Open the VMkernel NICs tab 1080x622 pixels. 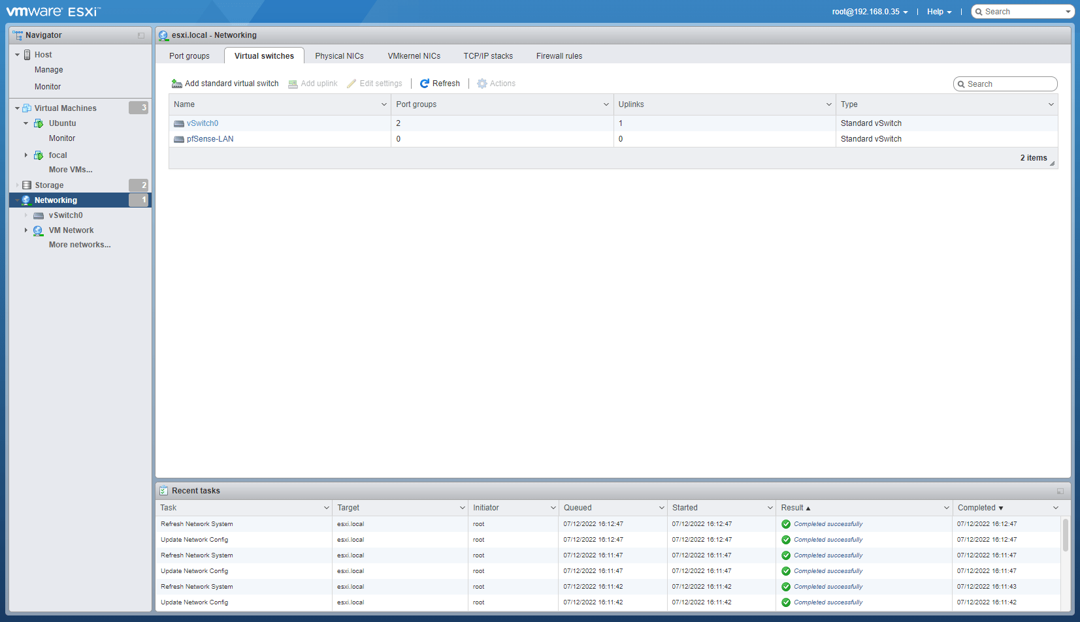(414, 56)
